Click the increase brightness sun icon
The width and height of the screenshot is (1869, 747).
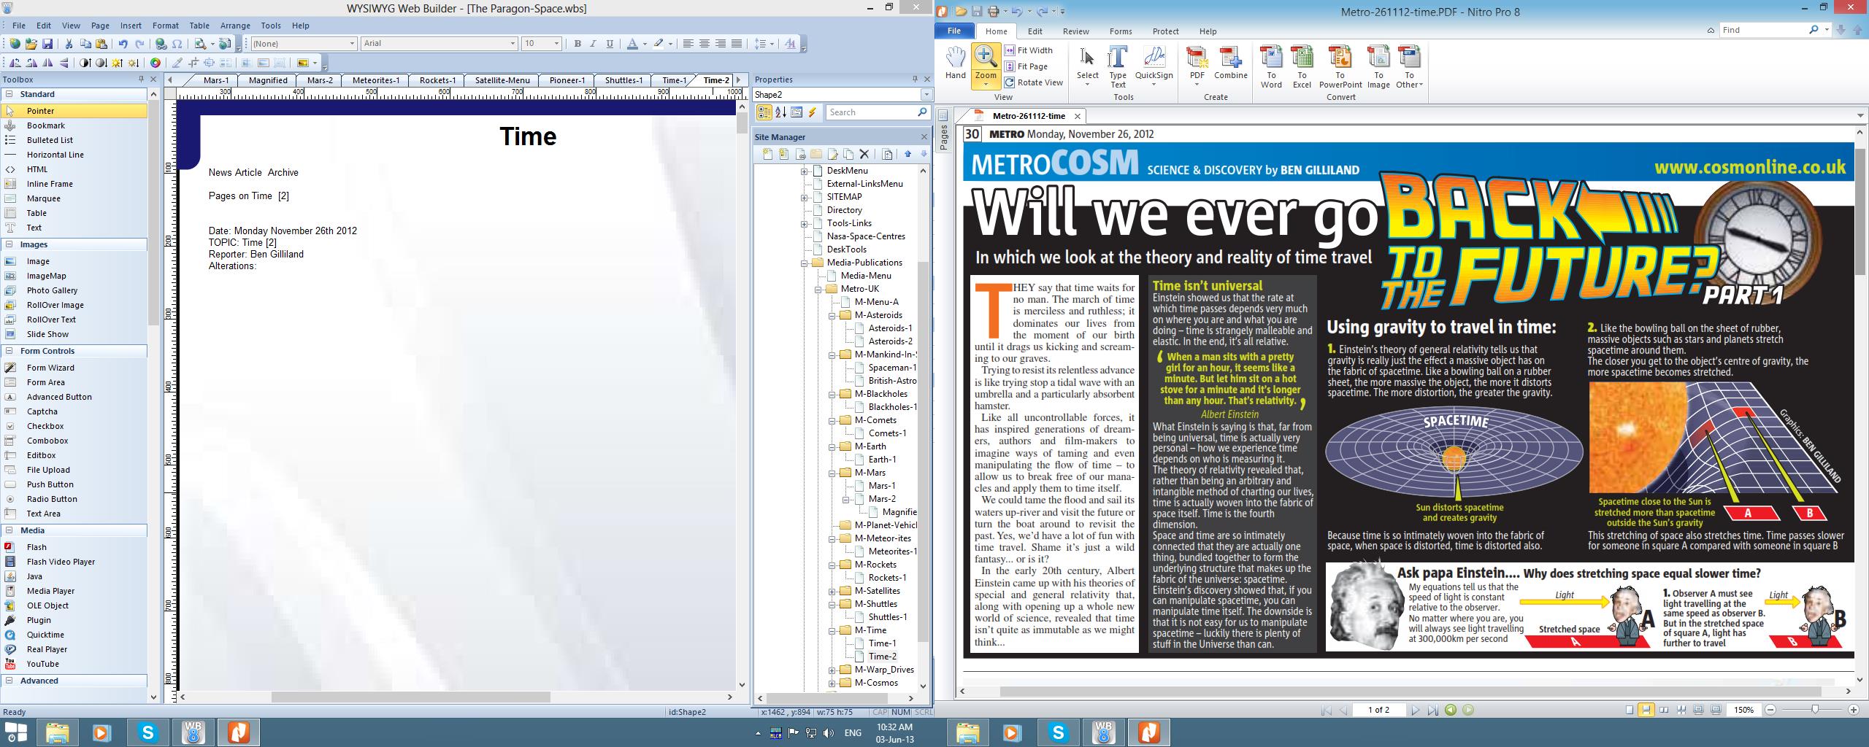tap(118, 63)
